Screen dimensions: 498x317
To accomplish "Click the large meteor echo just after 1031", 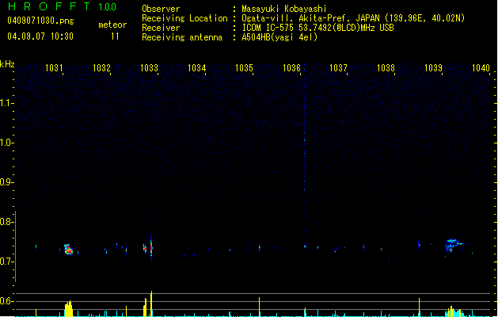I will (x=68, y=250).
